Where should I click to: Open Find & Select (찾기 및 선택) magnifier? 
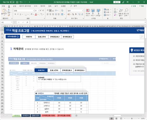point(126,12)
